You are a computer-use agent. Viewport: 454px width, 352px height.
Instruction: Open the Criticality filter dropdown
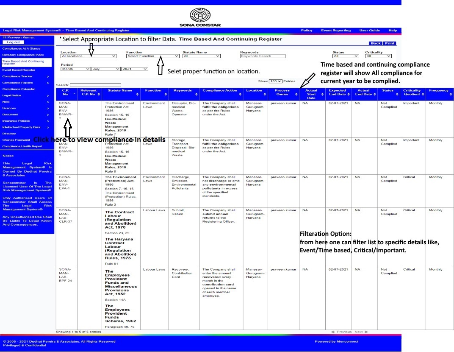click(x=379, y=56)
